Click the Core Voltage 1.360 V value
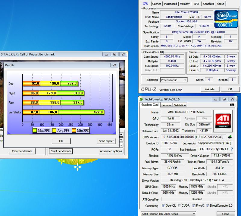The width and height of the screenshot is (241, 216). coord(204,26)
